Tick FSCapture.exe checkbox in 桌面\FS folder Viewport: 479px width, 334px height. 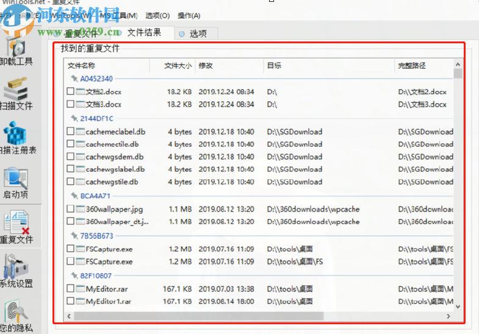click(71, 261)
